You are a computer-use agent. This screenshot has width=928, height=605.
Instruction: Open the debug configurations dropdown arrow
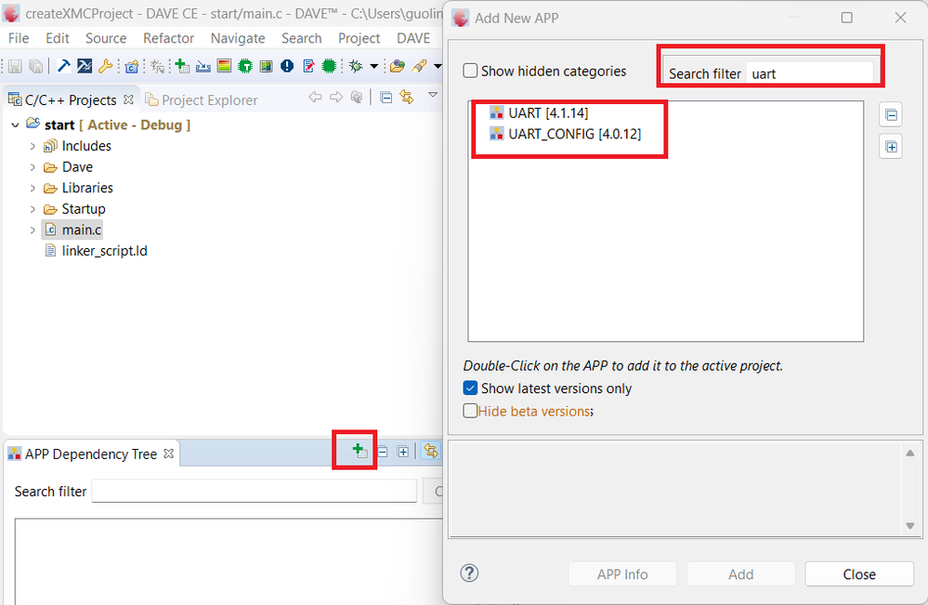pos(374,66)
